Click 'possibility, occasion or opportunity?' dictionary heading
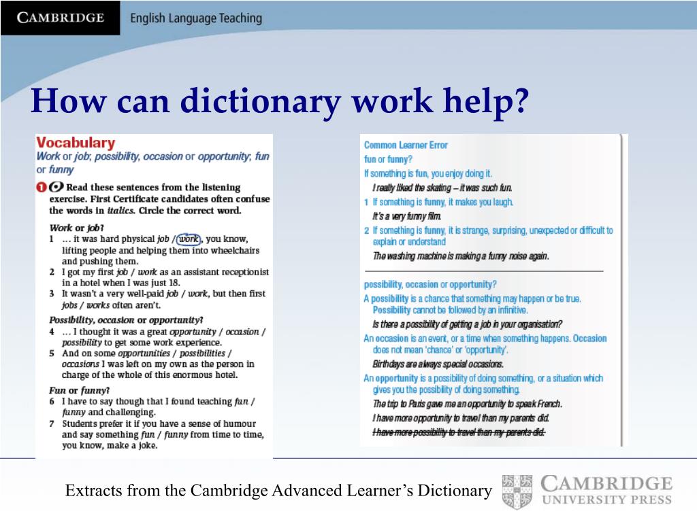Image resolution: width=697 pixels, height=522 pixels. tap(430, 285)
